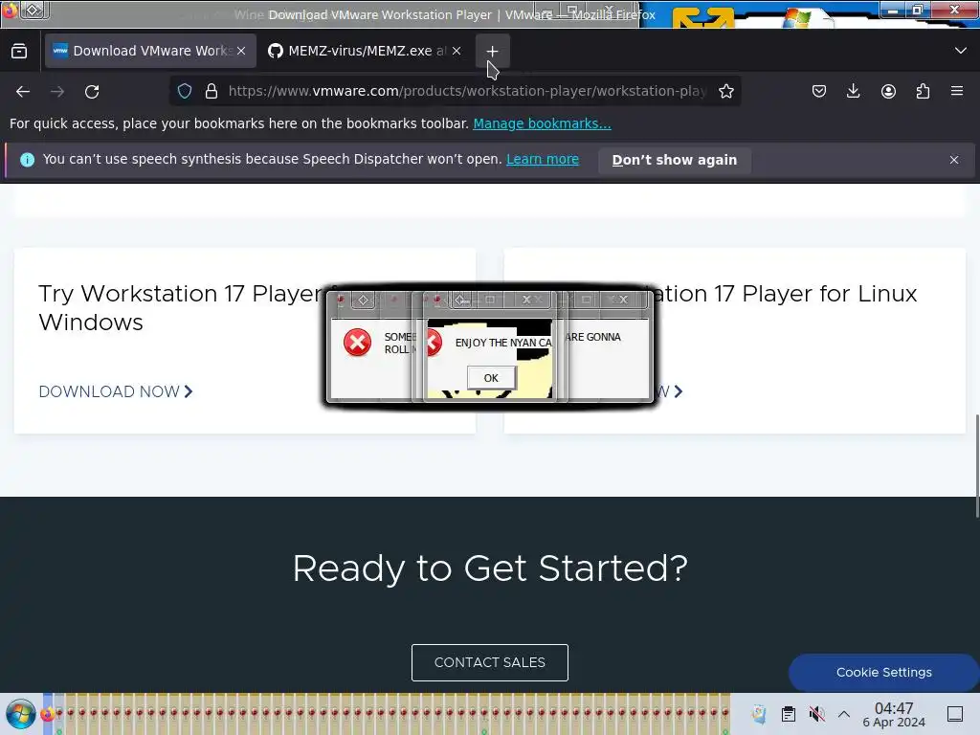Image resolution: width=980 pixels, height=735 pixels.
Task: Go back one page
Action: [23, 92]
